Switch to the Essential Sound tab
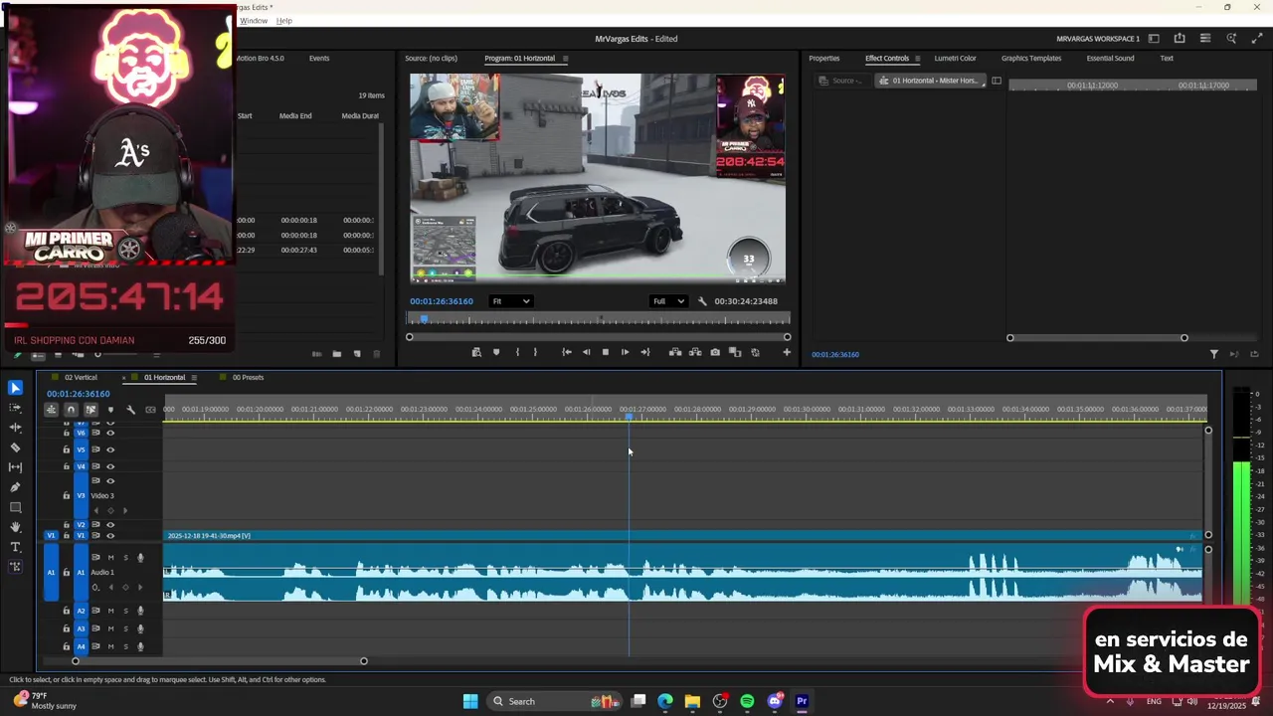The height and width of the screenshot is (716, 1273). (x=1110, y=59)
